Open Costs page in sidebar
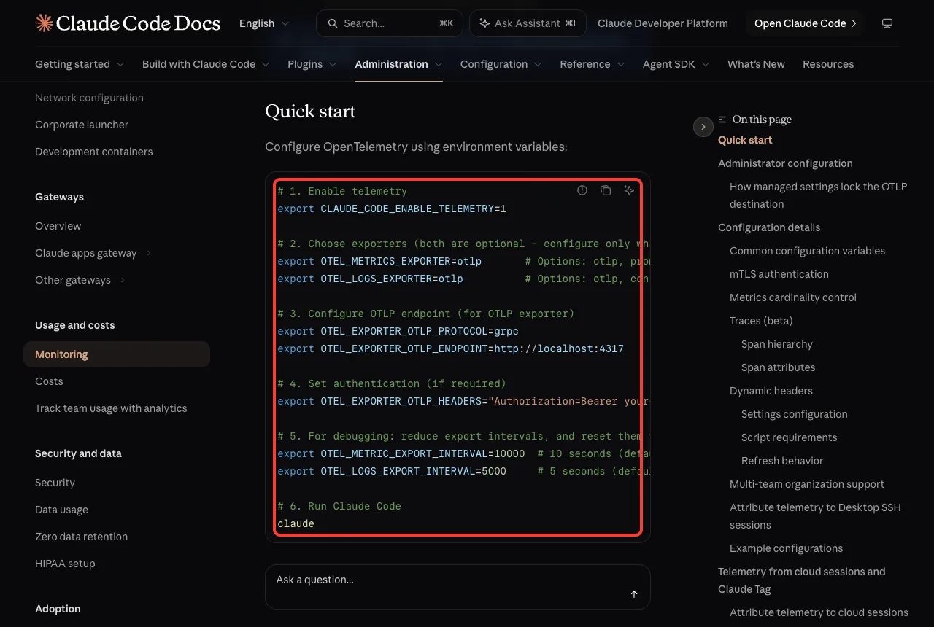Screen dimensions: 934x627 pyautogui.click(x=49, y=381)
